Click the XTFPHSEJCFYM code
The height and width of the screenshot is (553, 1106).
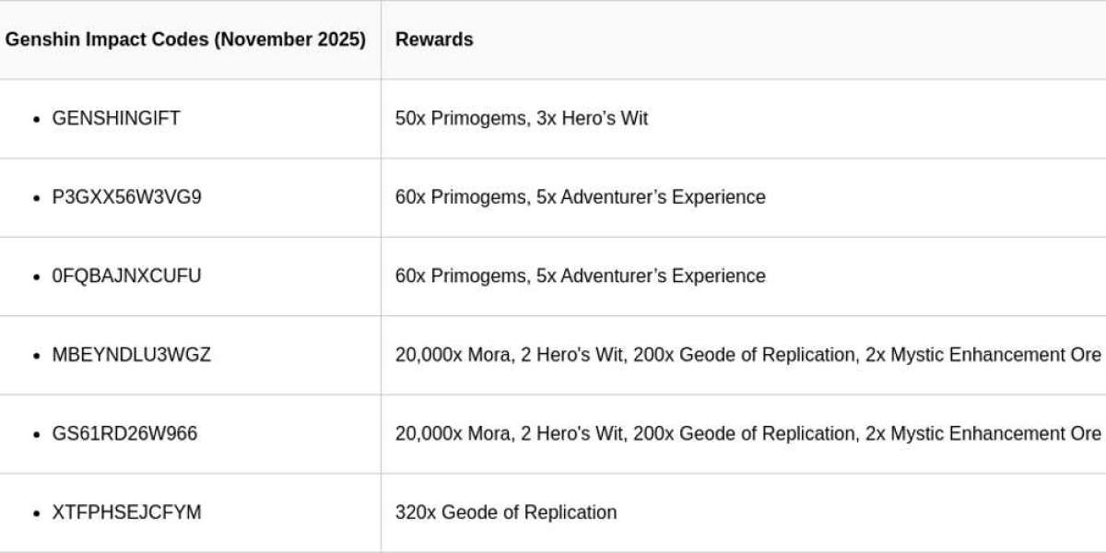[126, 512]
